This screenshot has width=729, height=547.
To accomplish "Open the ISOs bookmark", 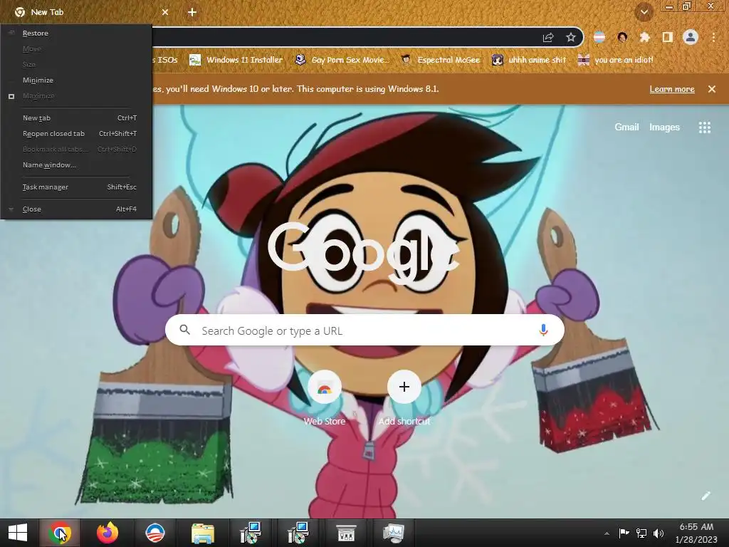I will pyautogui.click(x=165, y=60).
